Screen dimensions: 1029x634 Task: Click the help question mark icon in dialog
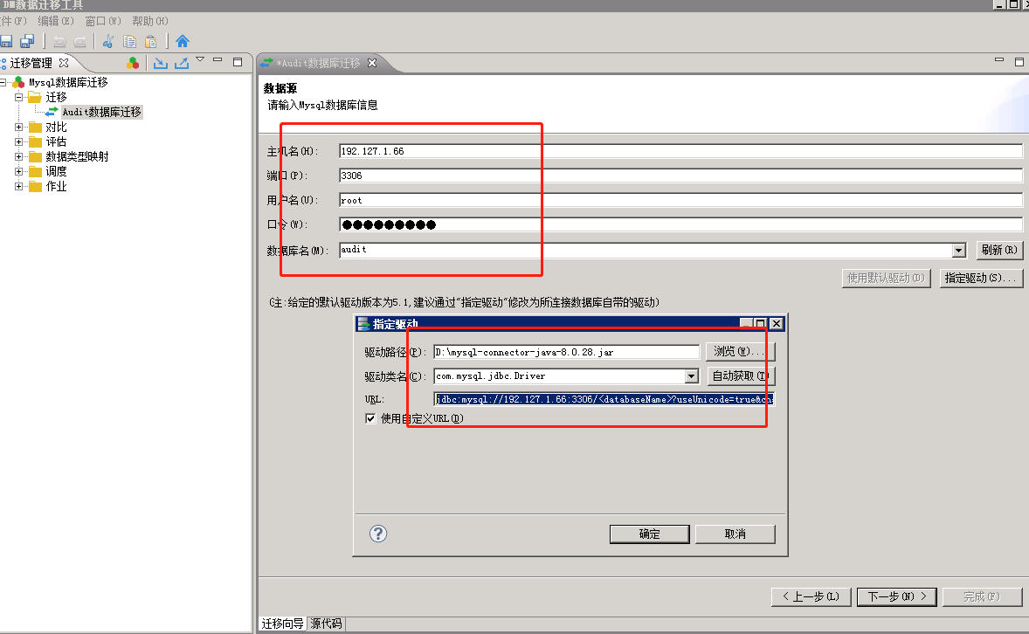point(377,534)
